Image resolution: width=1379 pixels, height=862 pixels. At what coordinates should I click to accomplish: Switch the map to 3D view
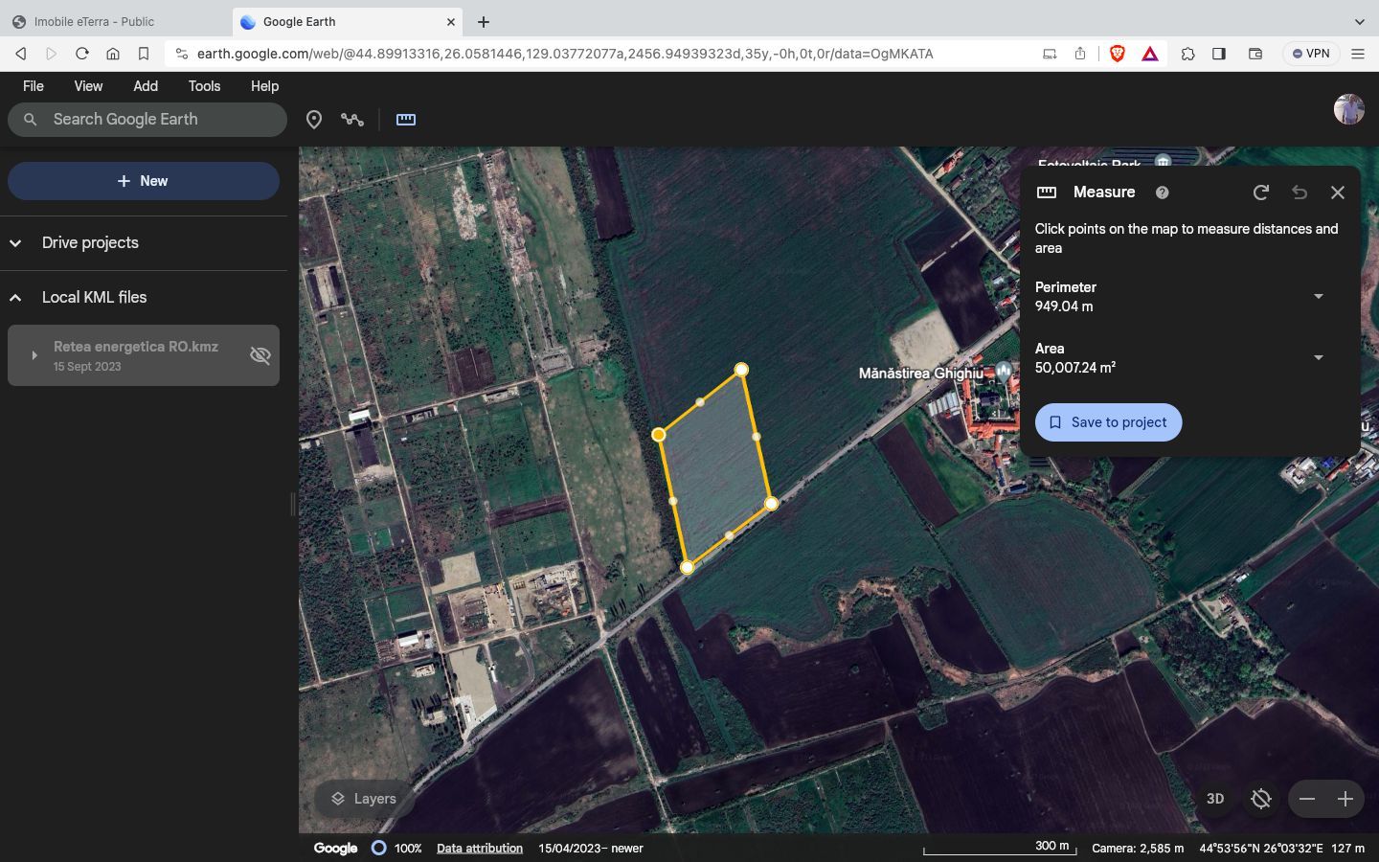point(1215,799)
